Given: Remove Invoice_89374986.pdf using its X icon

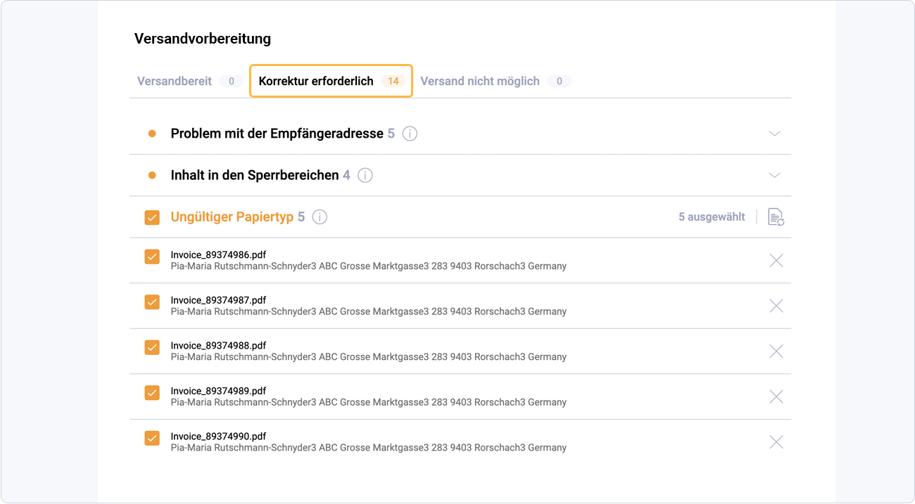Looking at the screenshot, I should coord(776,260).
